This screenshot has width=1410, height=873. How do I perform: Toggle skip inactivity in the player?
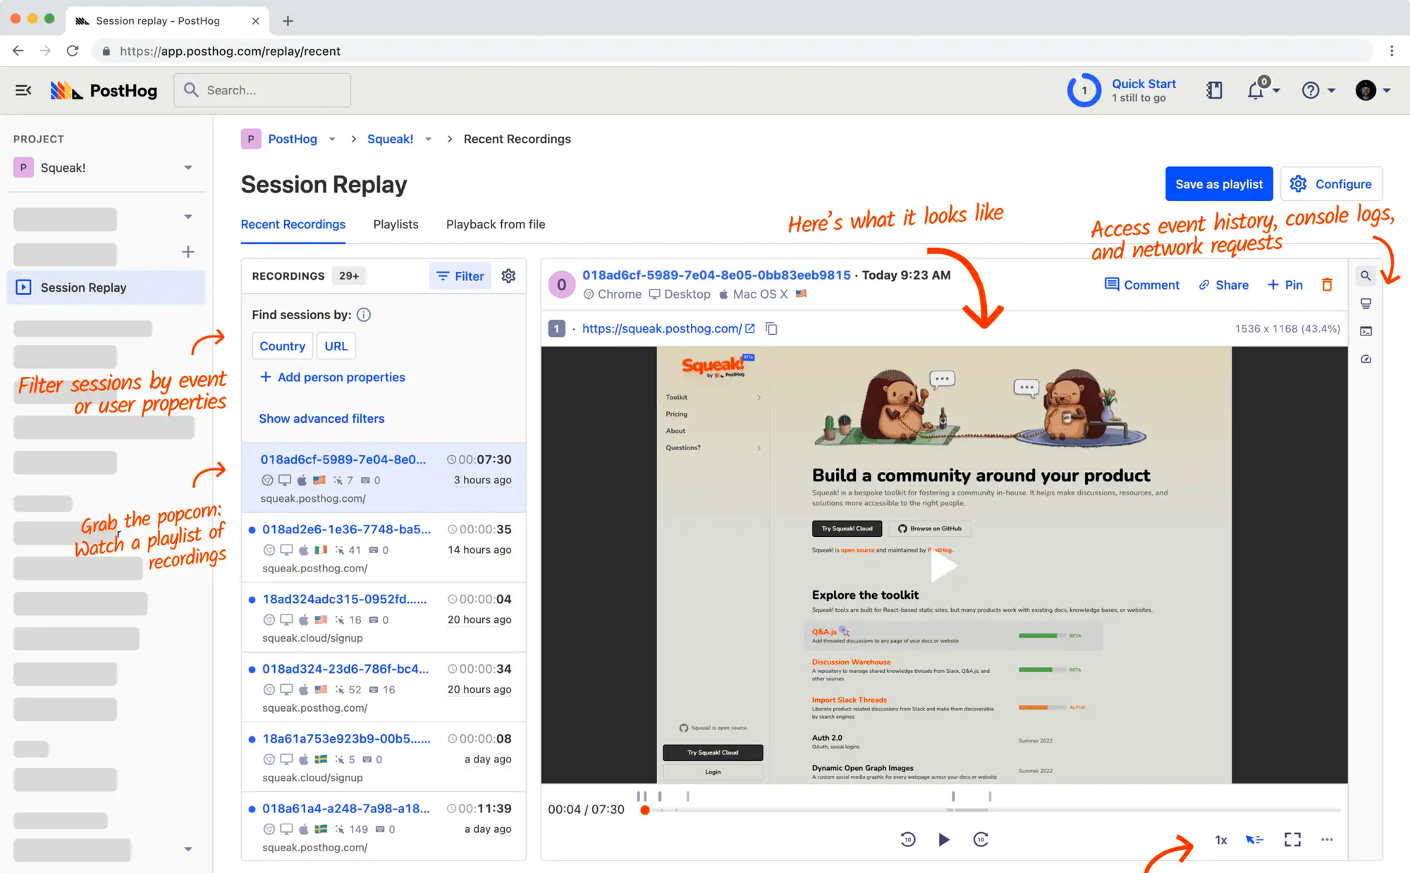(1254, 839)
